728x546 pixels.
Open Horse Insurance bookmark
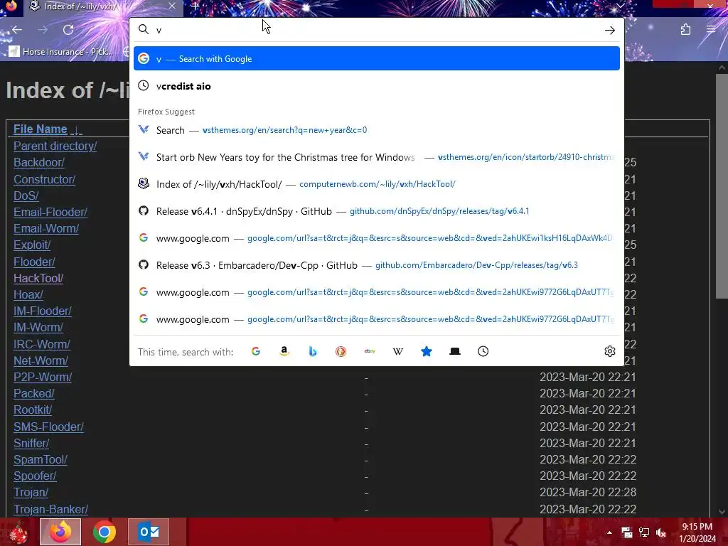[62, 51]
